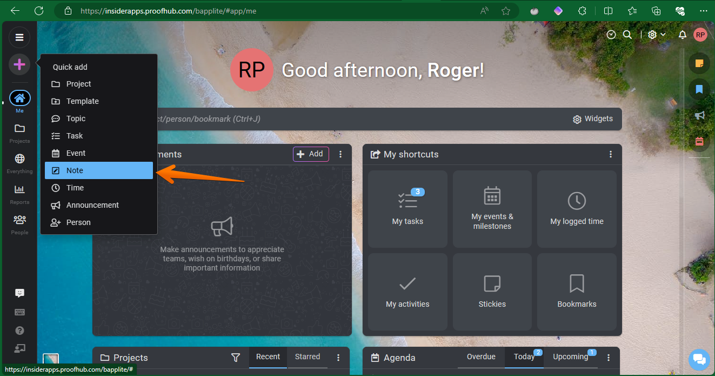715x376 pixels.
Task: Open Reports chart icon in sidebar
Action: pyautogui.click(x=19, y=193)
